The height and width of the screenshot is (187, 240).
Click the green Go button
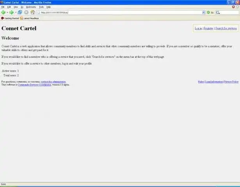coord(210,12)
